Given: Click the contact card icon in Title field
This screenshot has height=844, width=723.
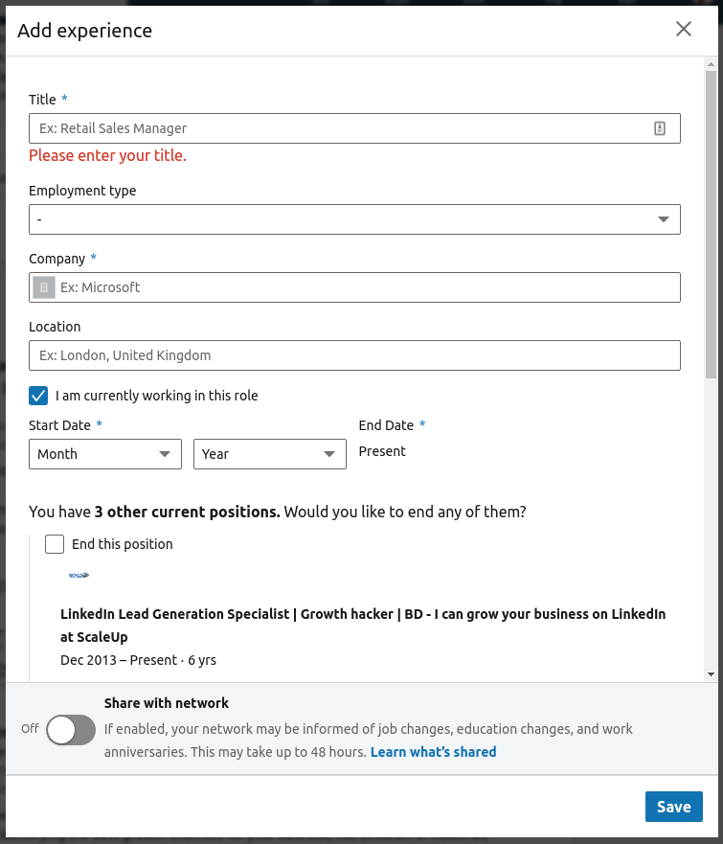Looking at the screenshot, I should [660, 128].
